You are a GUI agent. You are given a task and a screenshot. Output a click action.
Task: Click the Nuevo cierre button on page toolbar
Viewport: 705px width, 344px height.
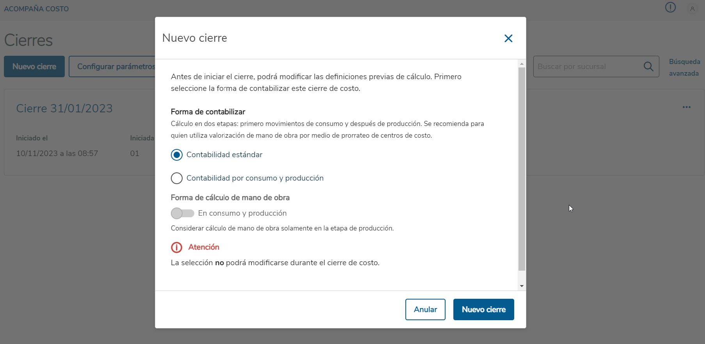tap(34, 67)
